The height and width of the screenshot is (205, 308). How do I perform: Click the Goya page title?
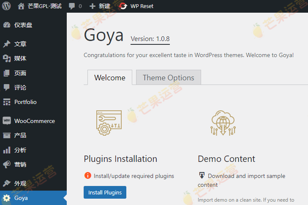point(104,36)
